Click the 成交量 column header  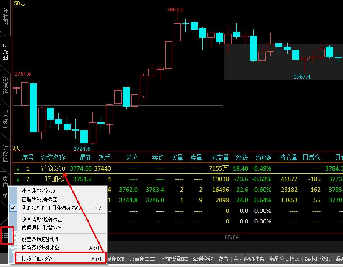[x=219, y=157]
